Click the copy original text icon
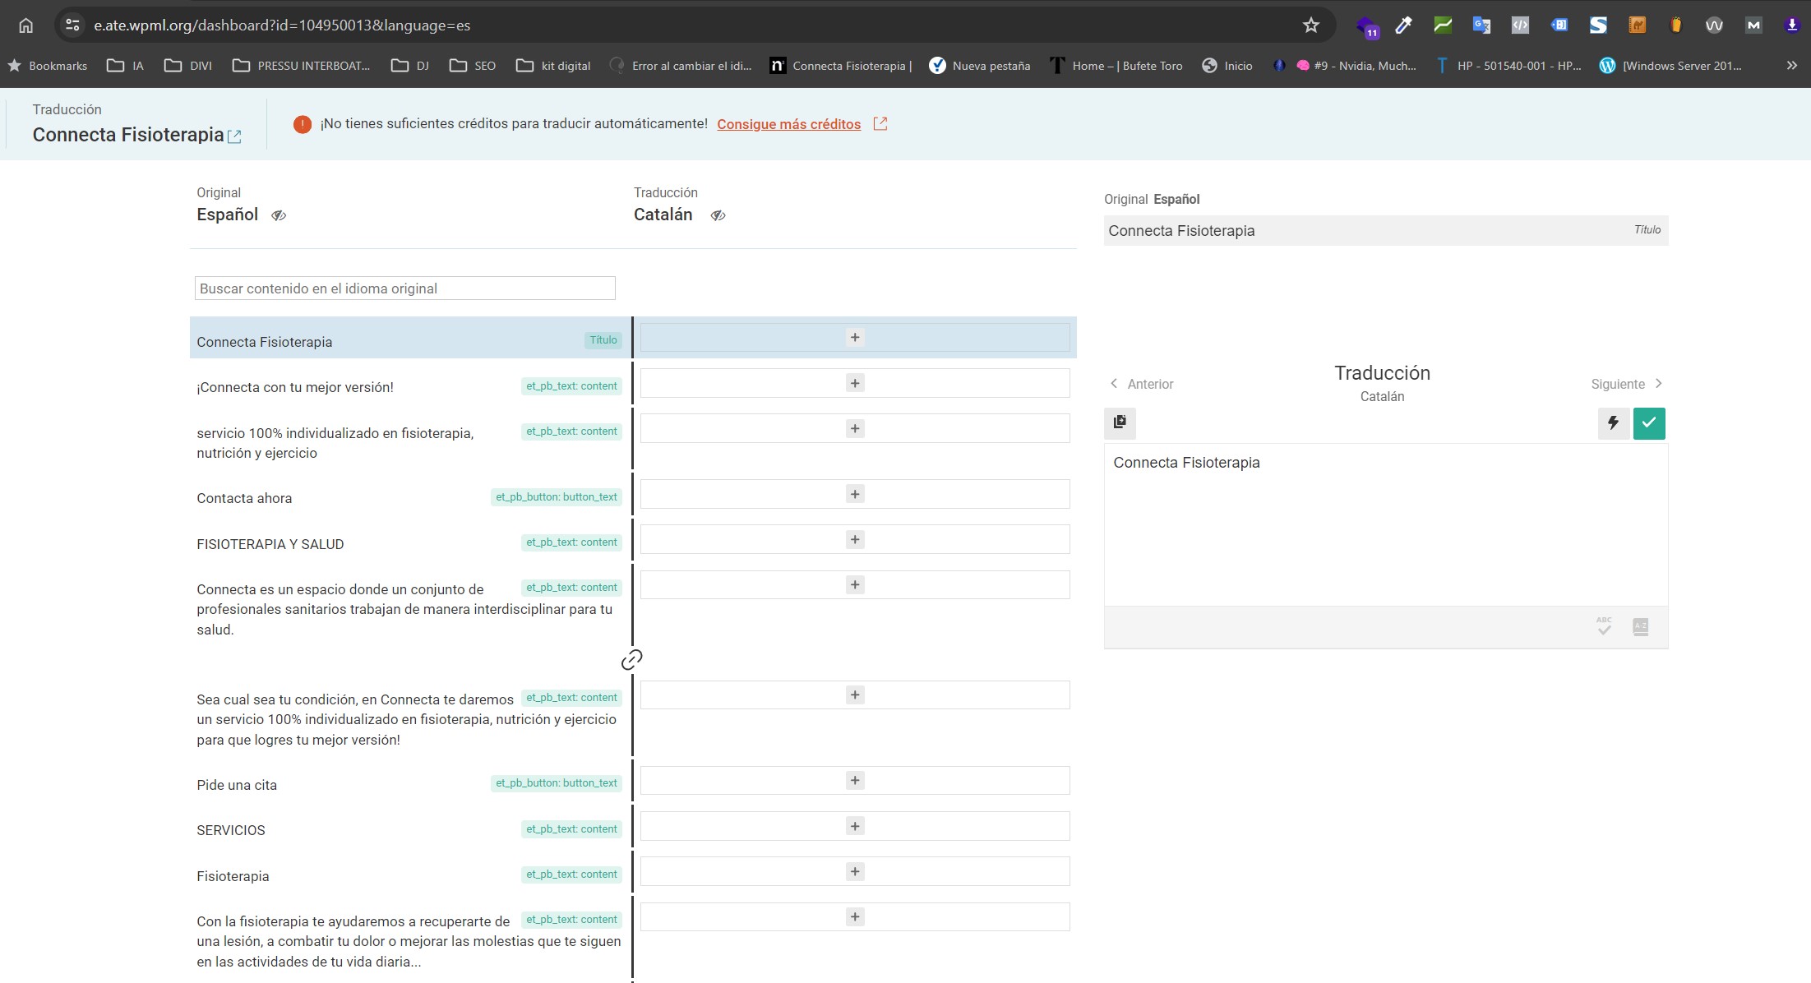 pos(1120,422)
